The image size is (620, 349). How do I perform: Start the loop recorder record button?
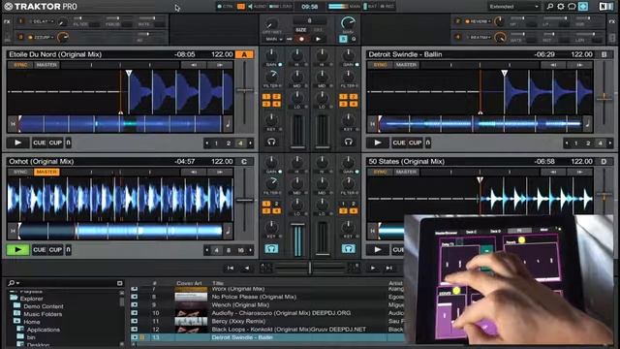[301, 39]
